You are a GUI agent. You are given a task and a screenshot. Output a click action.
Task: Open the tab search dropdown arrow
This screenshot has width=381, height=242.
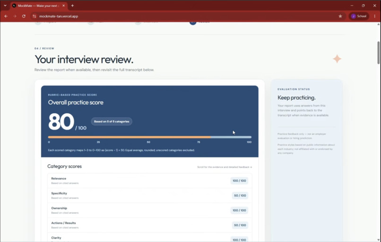[5, 6]
